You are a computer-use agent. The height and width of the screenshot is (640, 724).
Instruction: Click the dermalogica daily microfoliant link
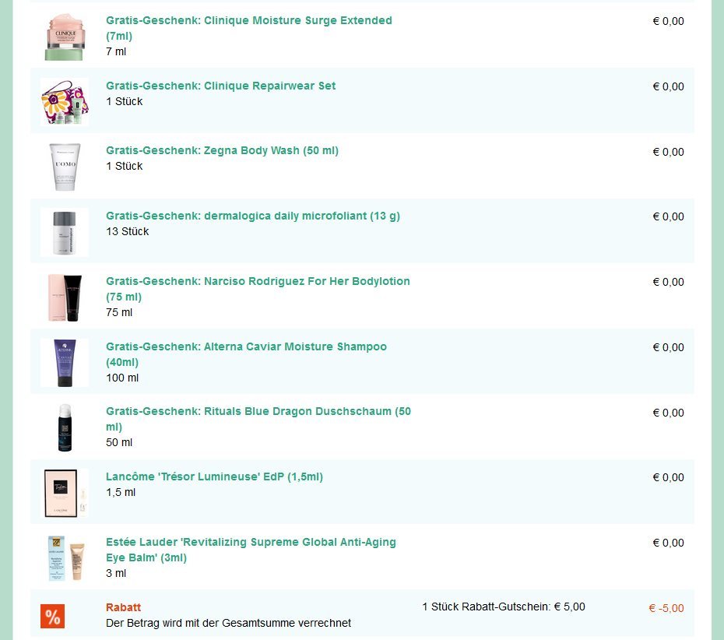click(x=253, y=216)
